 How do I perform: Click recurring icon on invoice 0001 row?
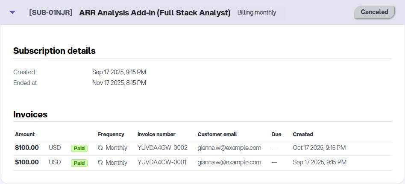pyautogui.click(x=100, y=162)
